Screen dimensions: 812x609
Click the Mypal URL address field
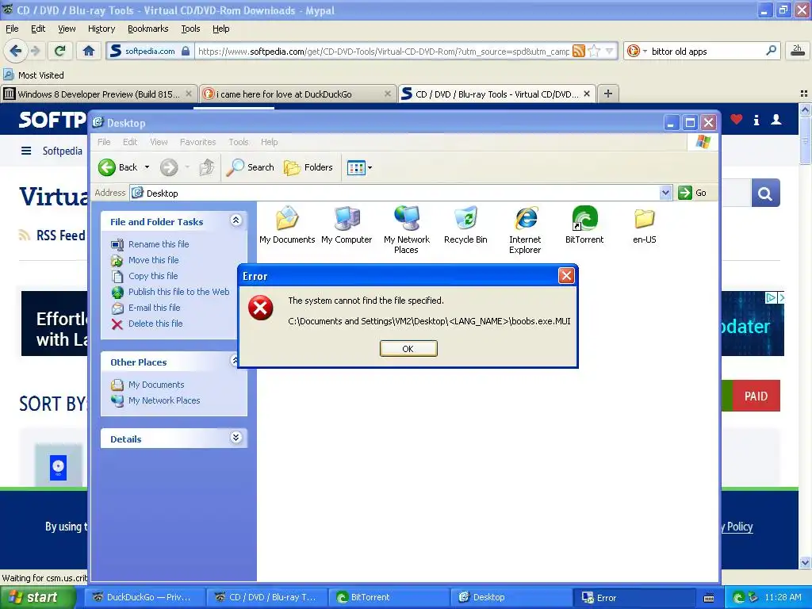click(383, 52)
